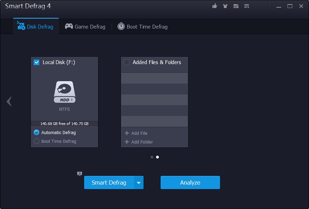Enable Boot Time Defrag for disk F

coord(36,141)
